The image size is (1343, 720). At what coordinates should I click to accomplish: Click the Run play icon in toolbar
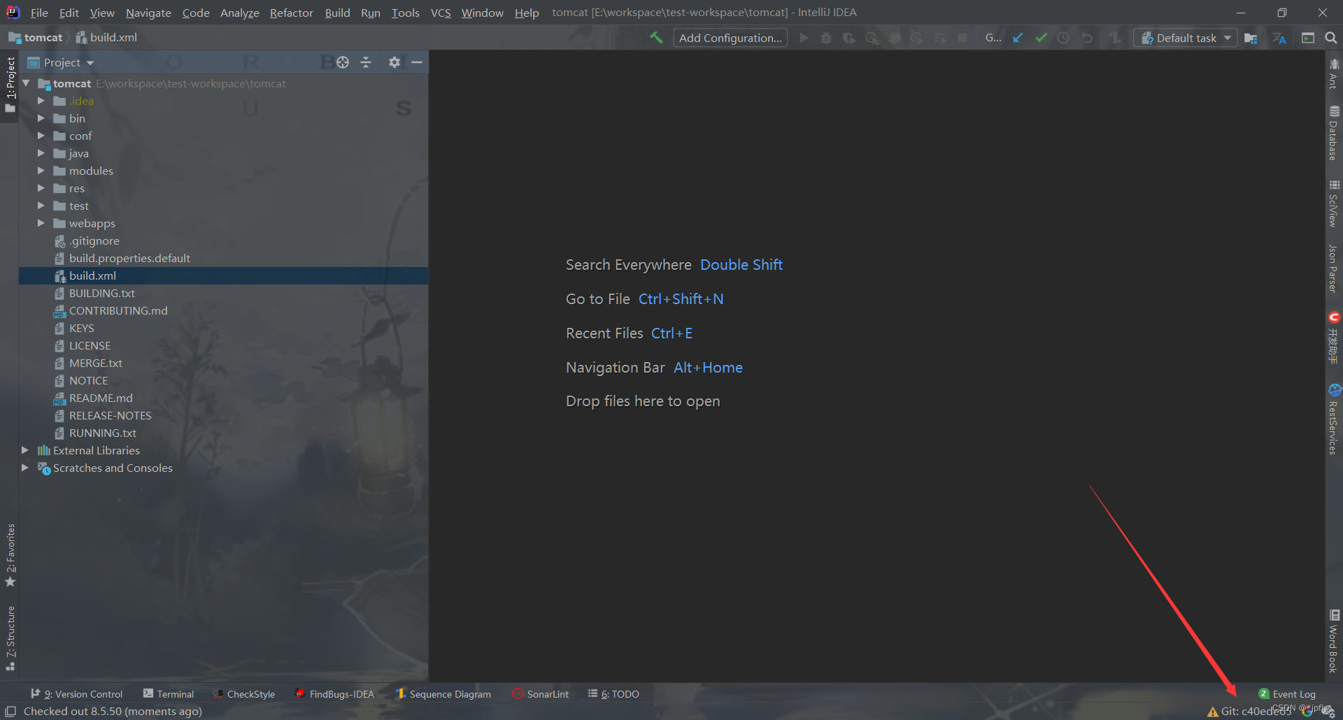pos(804,38)
